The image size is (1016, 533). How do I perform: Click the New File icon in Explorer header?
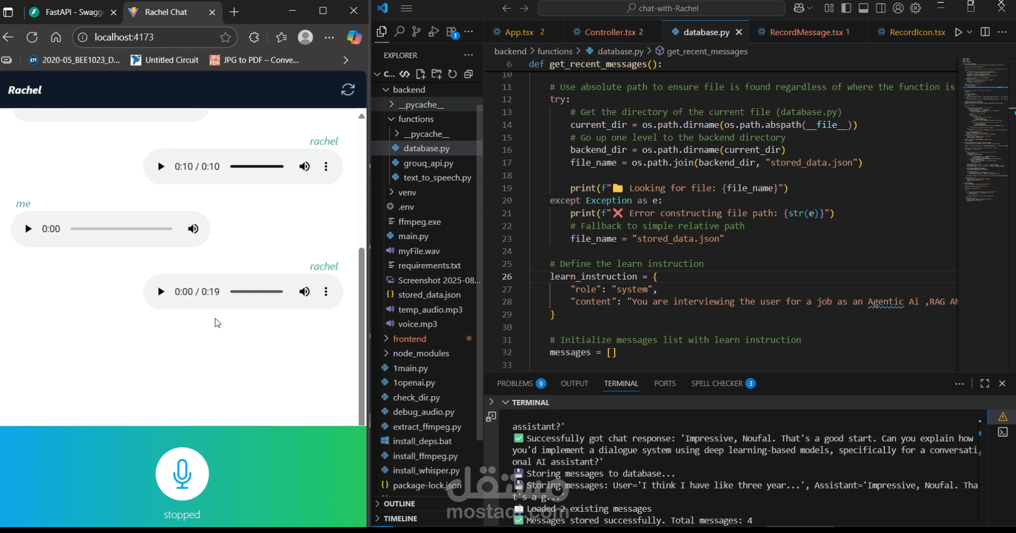coord(420,74)
